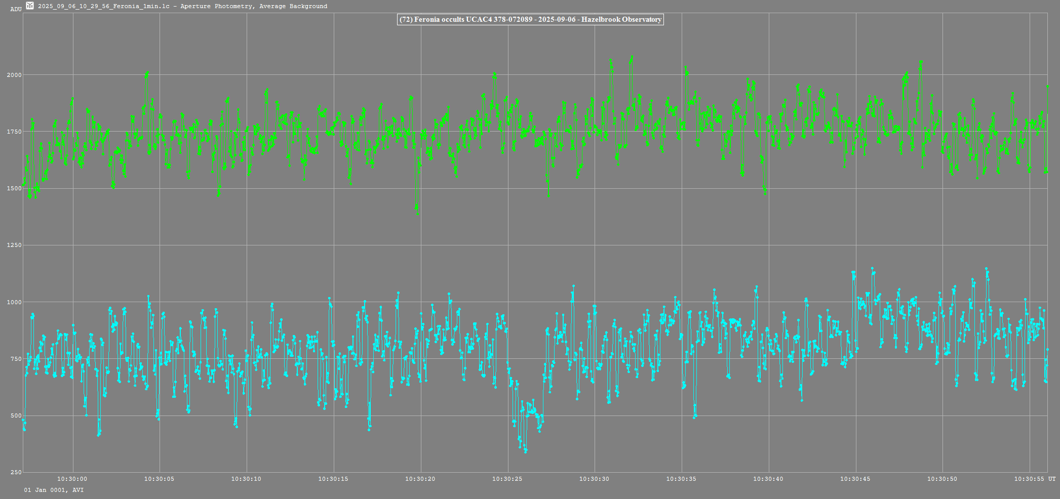The width and height of the screenshot is (1060, 499).
Task: Click the 10:30:55 time axis label
Action: (1029, 479)
